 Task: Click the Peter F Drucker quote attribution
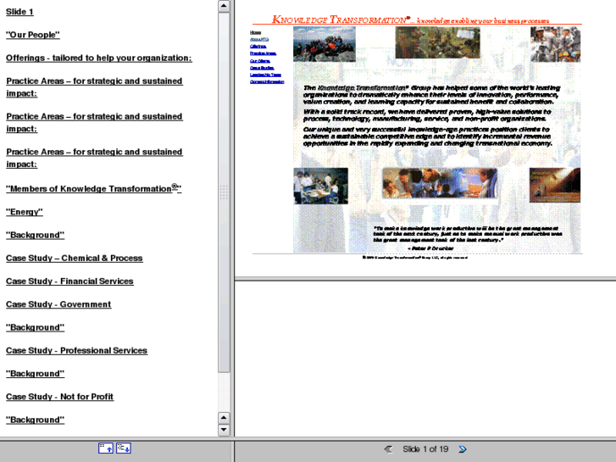point(430,248)
